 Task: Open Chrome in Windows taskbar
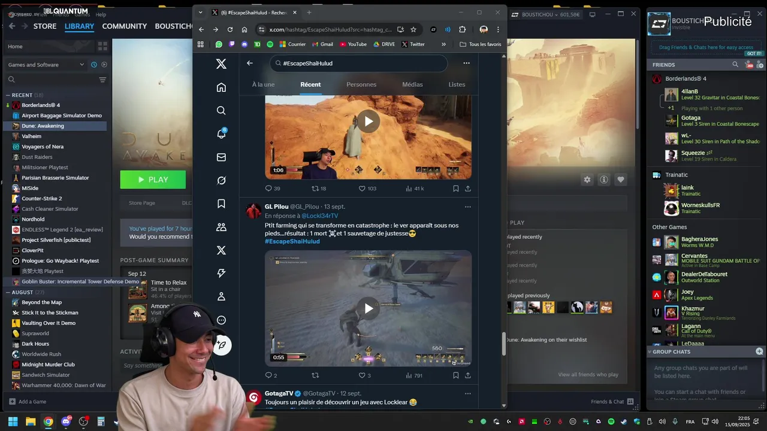click(48, 421)
